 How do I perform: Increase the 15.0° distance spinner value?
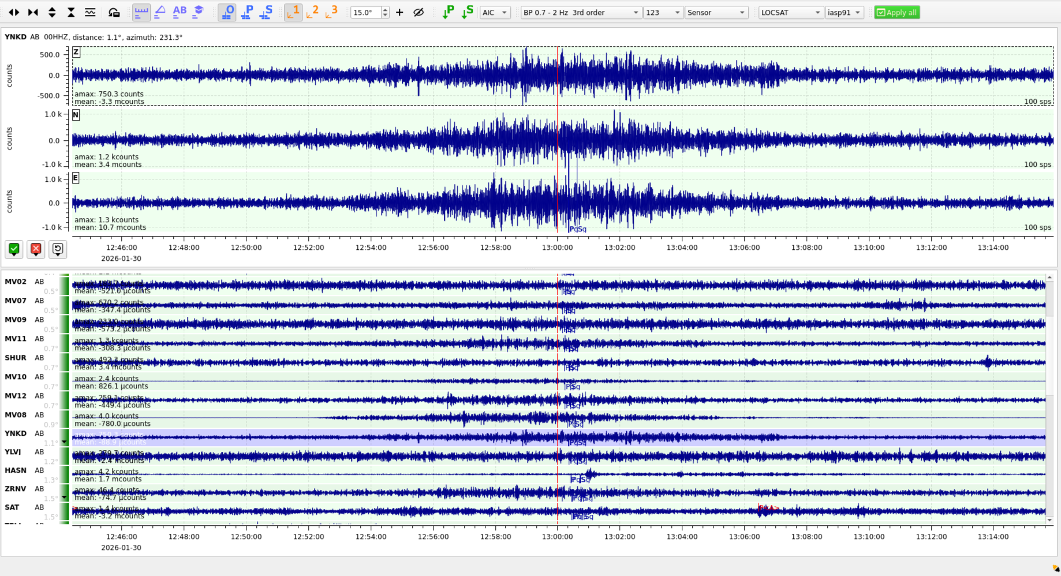pyautogui.click(x=385, y=10)
